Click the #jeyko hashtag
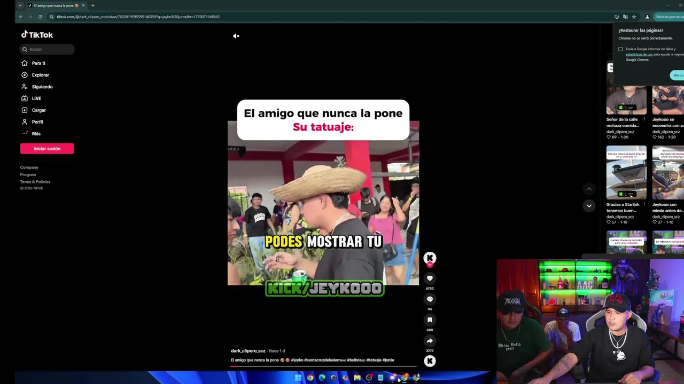Image resolution: width=684 pixels, height=384 pixels. point(297,361)
